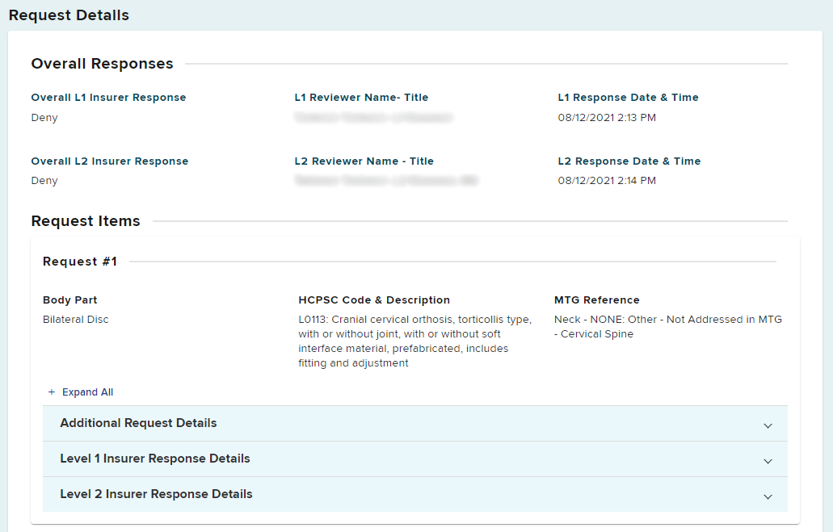Select the Overall Responses section heading
Image resolution: width=833 pixels, height=532 pixels.
pyautogui.click(x=102, y=64)
